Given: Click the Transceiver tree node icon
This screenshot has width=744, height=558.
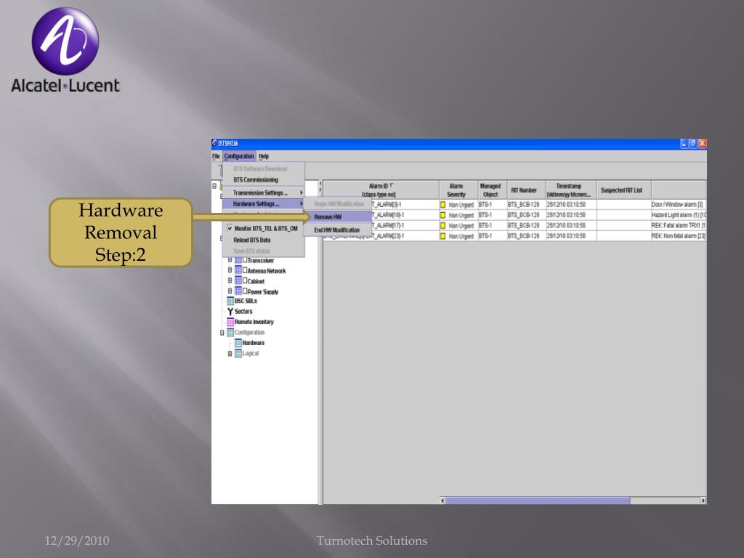Looking at the screenshot, I should coord(238,260).
